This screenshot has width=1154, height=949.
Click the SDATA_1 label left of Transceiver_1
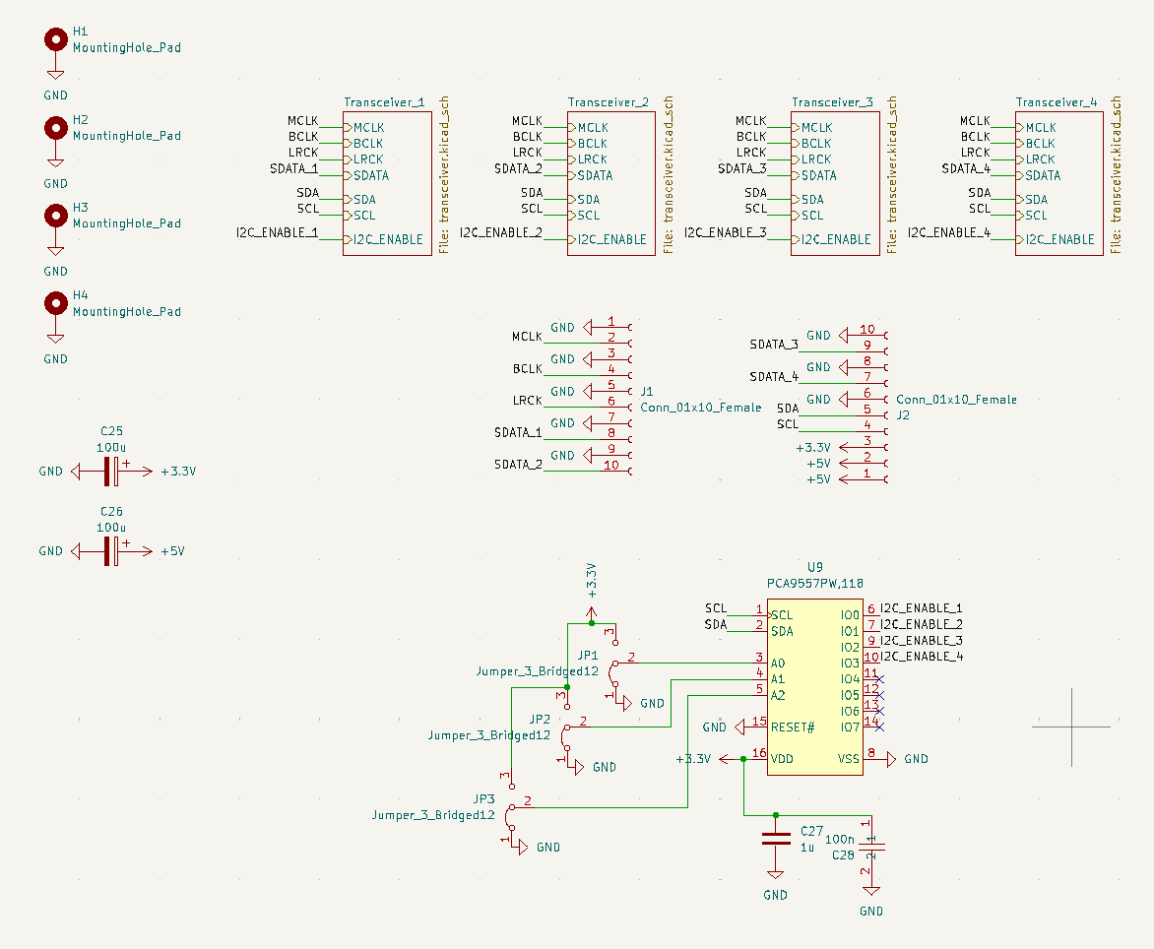point(293,168)
